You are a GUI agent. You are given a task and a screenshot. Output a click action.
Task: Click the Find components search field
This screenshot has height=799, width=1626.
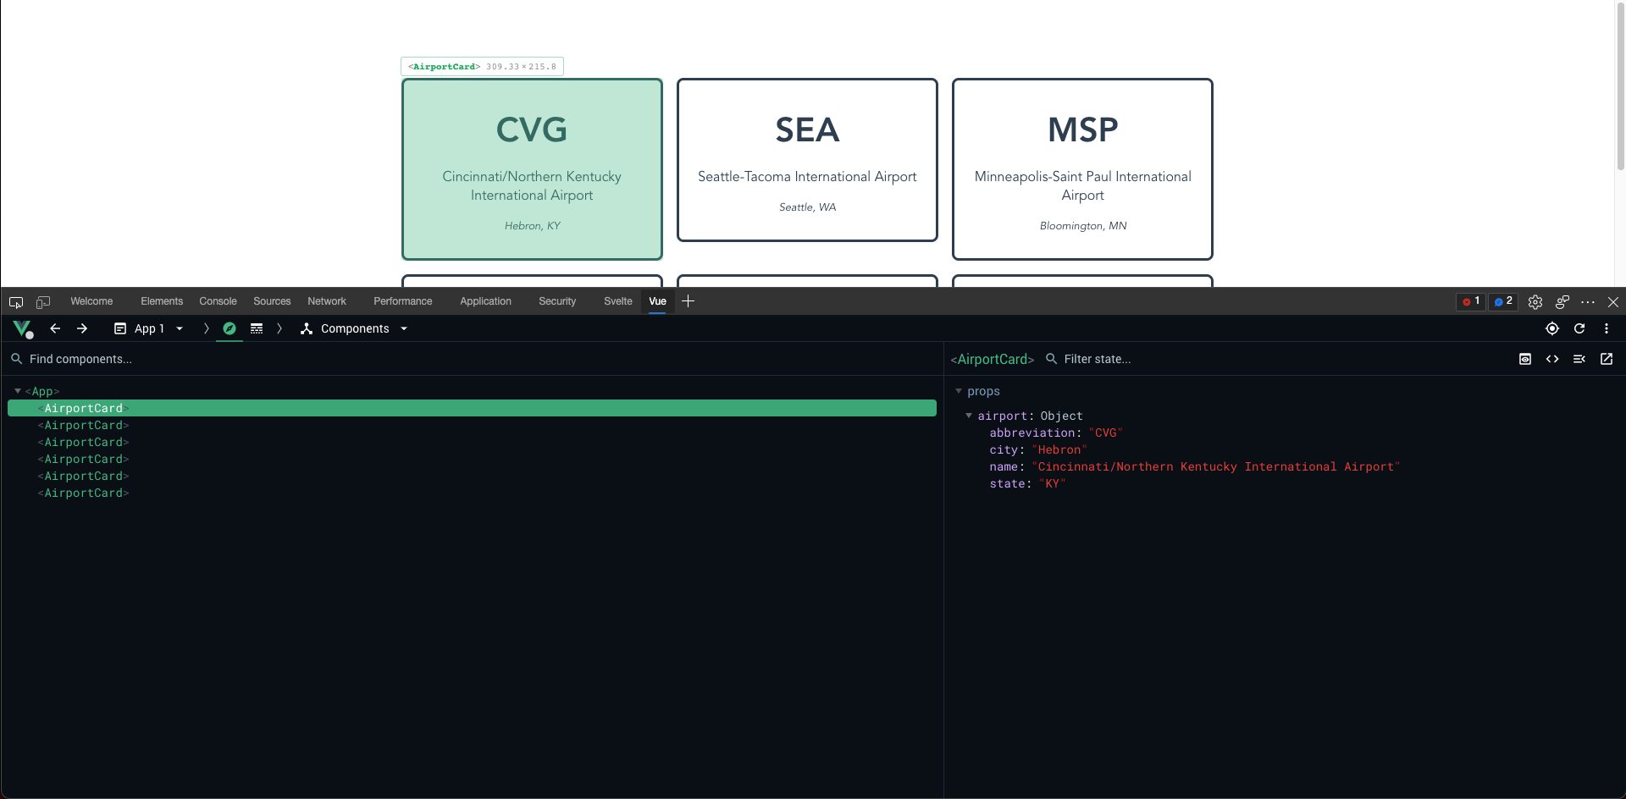(x=474, y=359)
